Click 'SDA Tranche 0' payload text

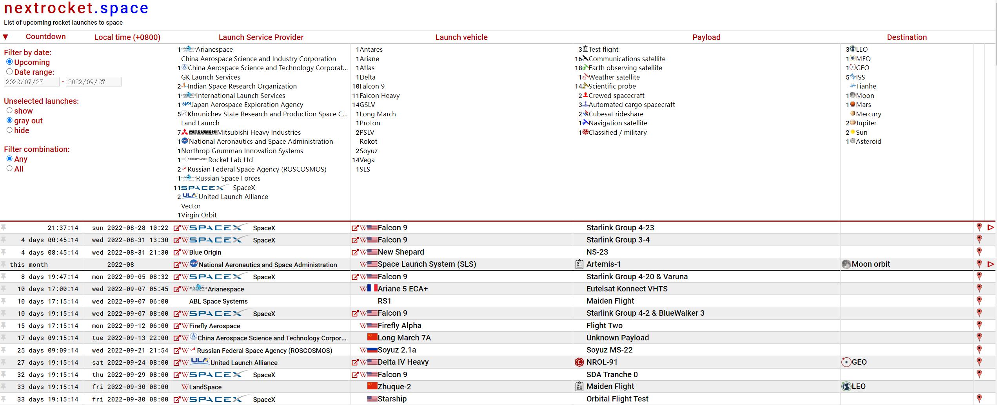(612, 374)
